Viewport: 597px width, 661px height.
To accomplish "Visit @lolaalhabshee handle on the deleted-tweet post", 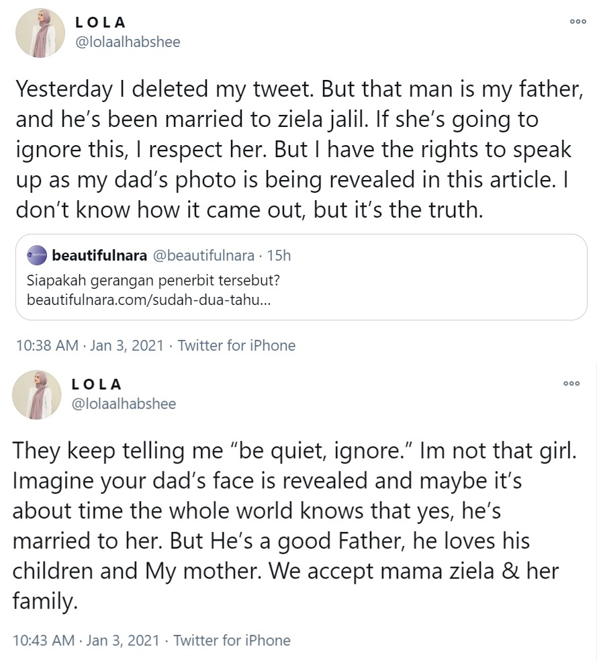I will (128, 42).
